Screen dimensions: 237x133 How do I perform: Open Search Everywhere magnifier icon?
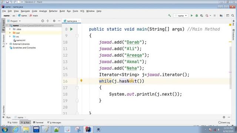tap(233, 16)
